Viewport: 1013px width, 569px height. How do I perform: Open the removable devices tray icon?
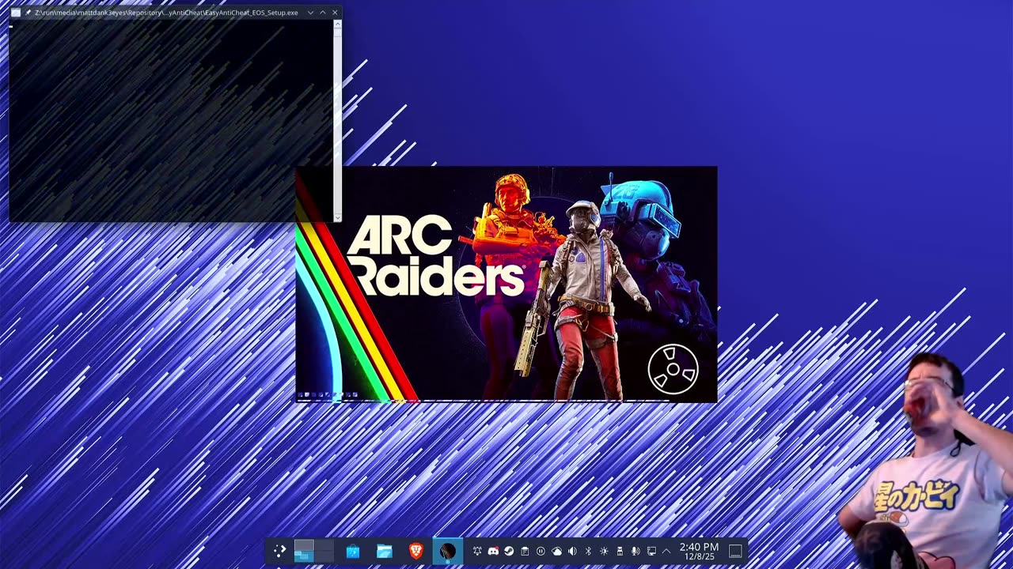tap(620, 551)
